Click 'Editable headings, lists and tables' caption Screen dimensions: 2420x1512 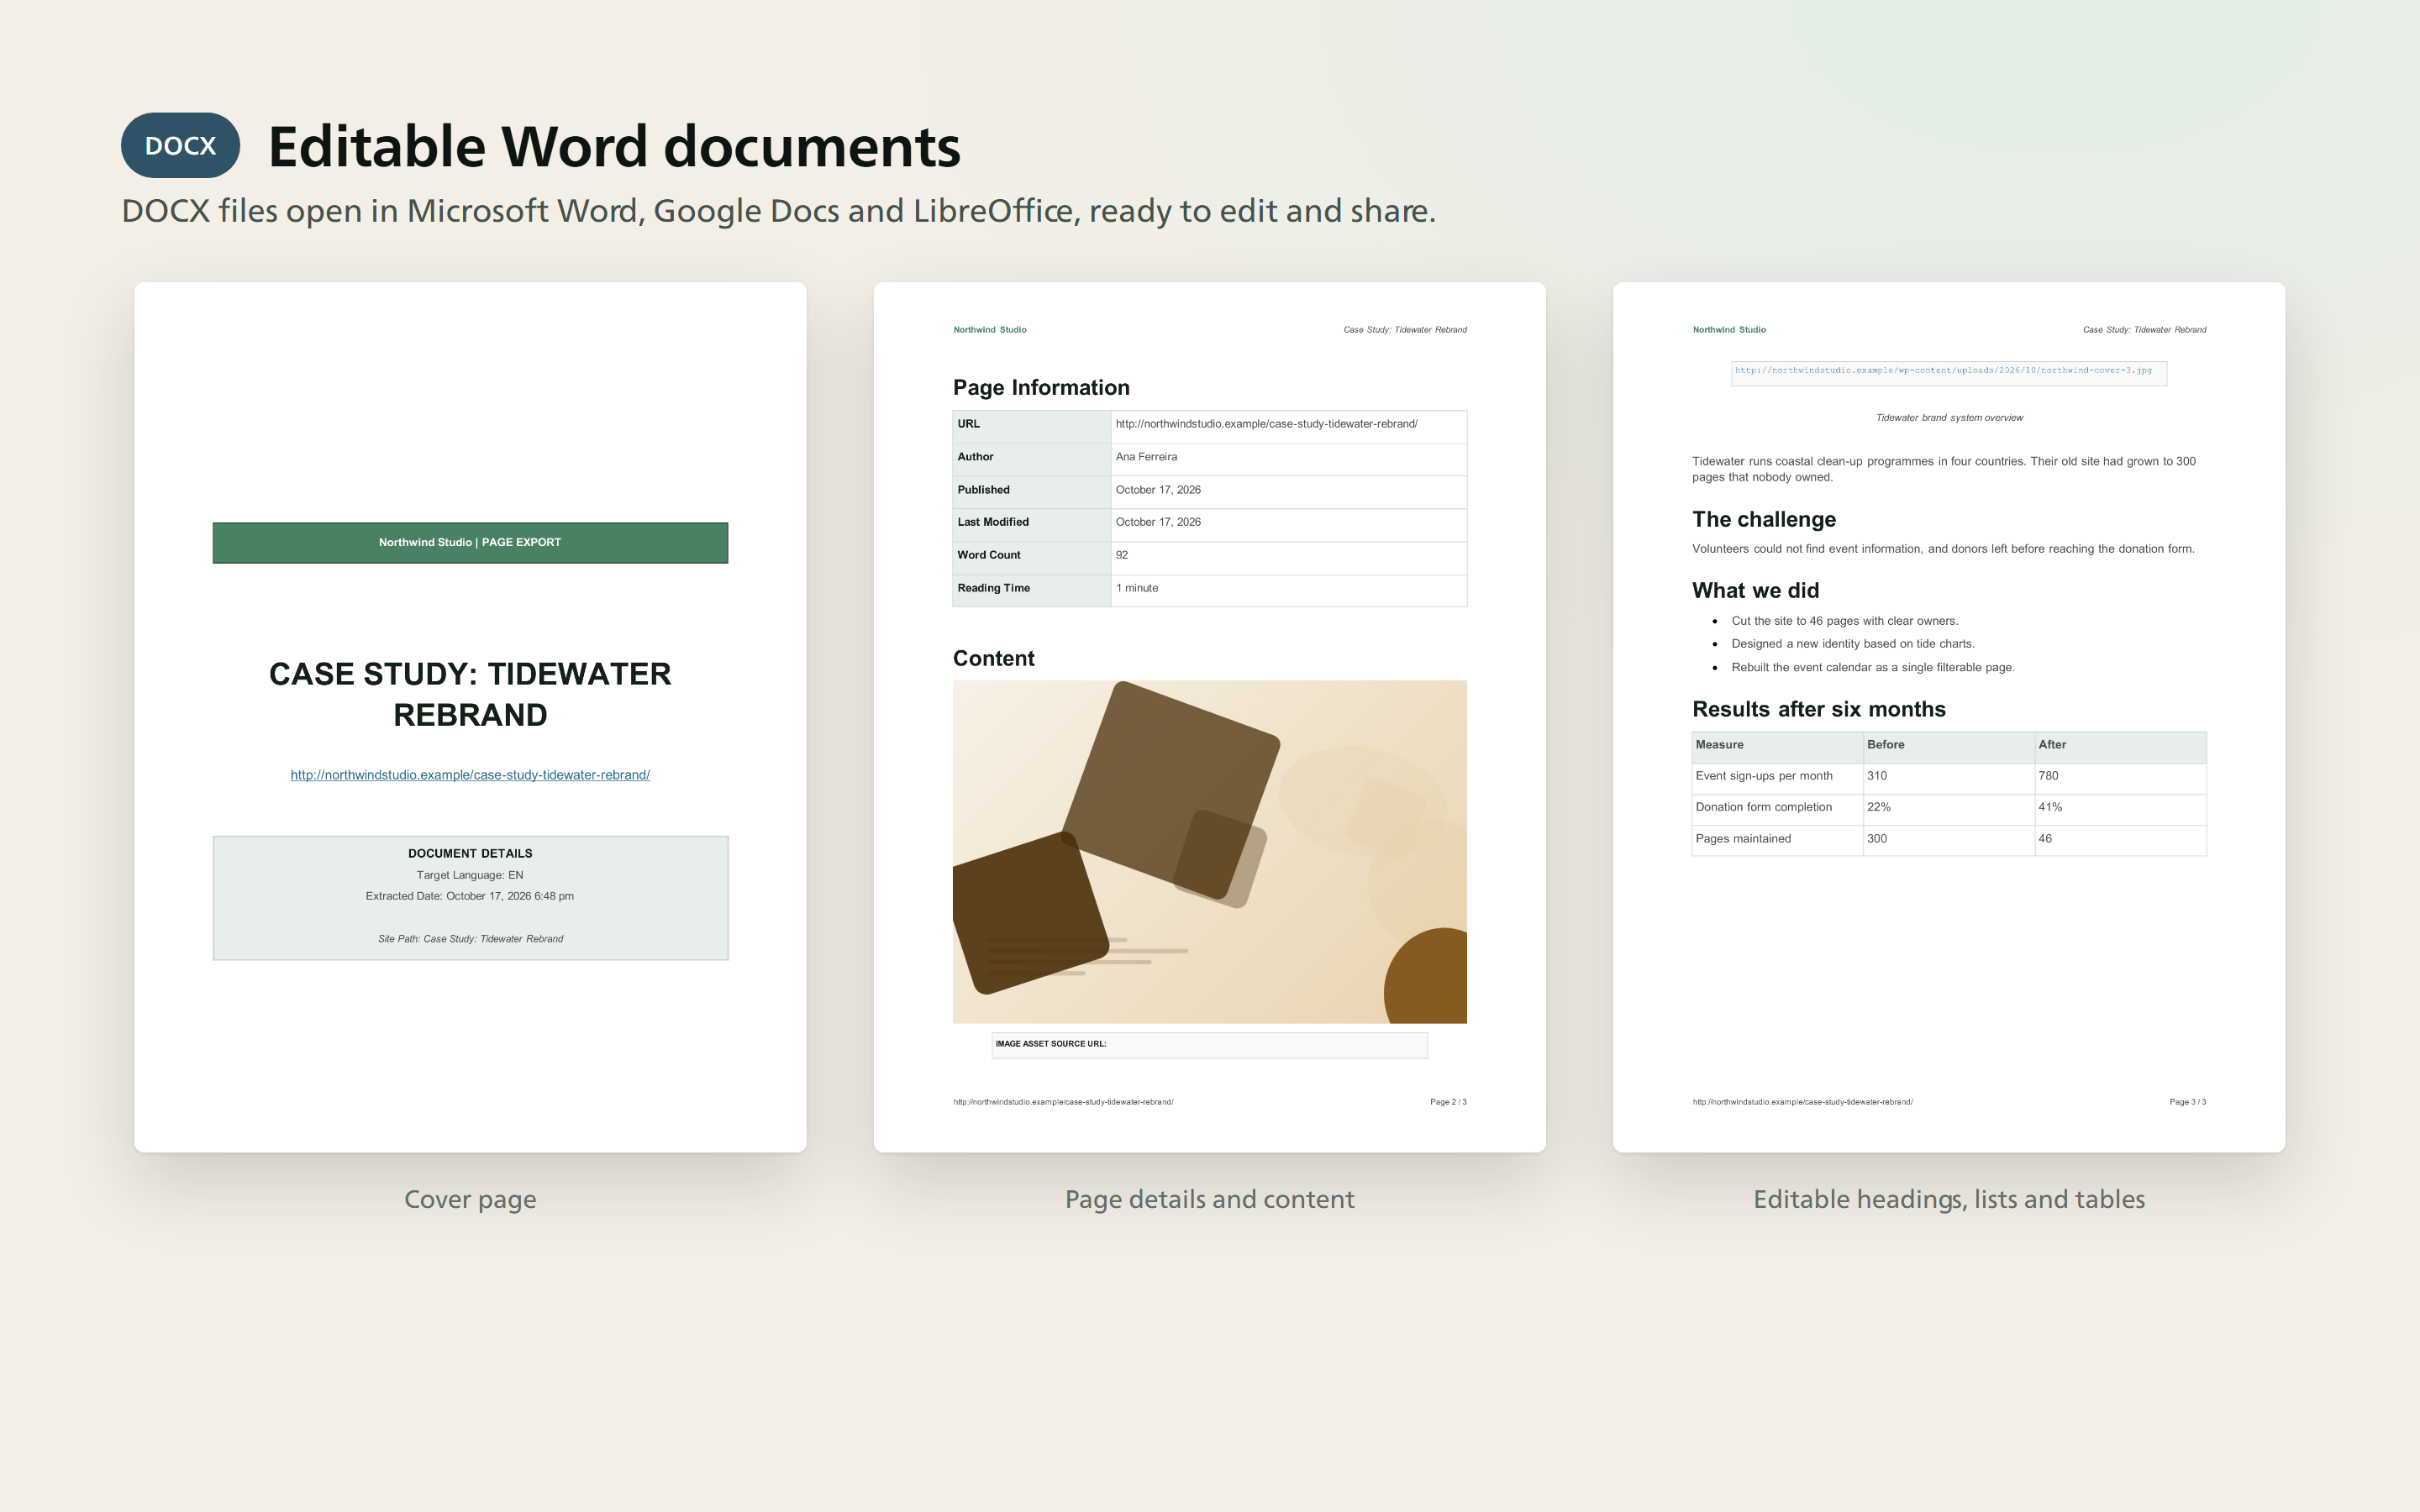(1949, 1199)
